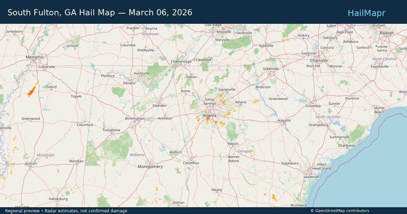The image size is (407, 214).
Task: Select the Hickory city label
Action: [x=304, y=36]
